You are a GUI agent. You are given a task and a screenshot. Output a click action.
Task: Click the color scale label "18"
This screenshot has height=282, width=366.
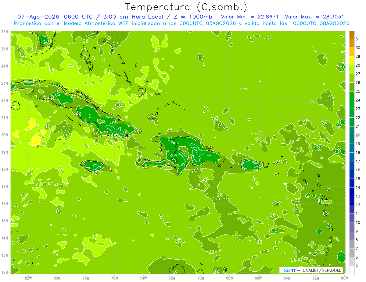click(358, 152)
